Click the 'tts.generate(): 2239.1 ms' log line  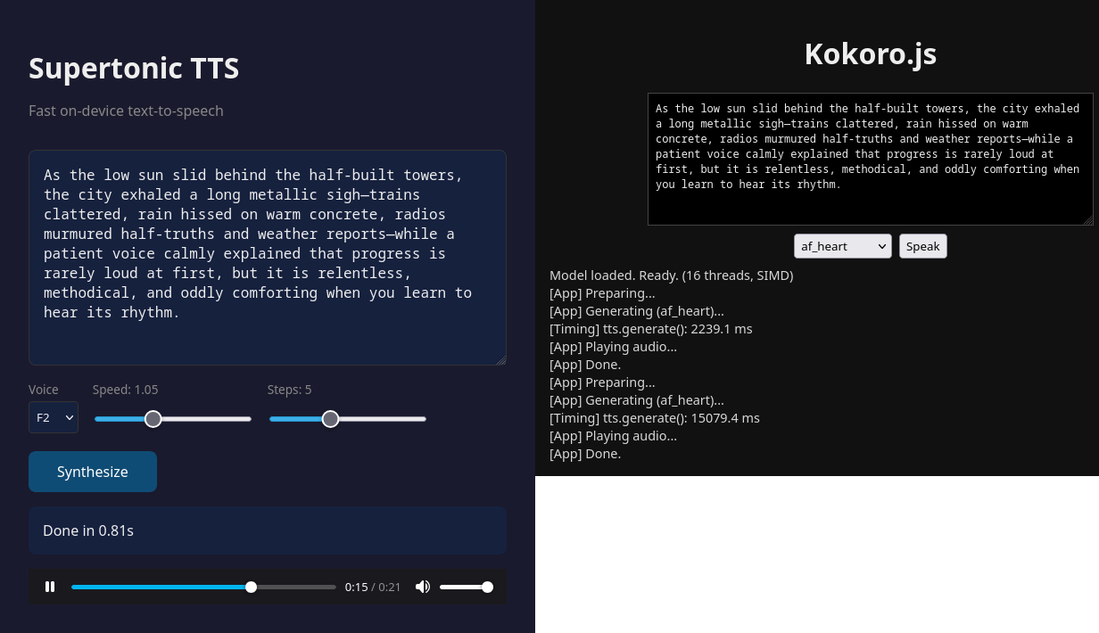(650, 329)
